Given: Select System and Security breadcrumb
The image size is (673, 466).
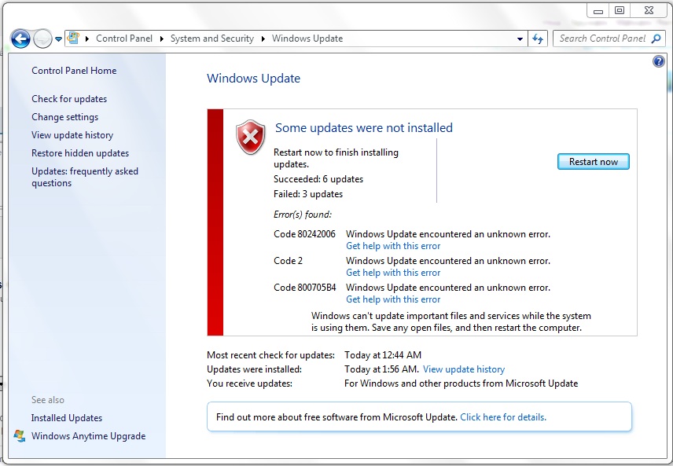Looking at the screenshot, I should tap(212, 39).
